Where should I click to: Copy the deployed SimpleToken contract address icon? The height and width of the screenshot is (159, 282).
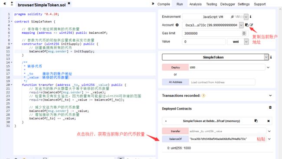click(256, 121)
